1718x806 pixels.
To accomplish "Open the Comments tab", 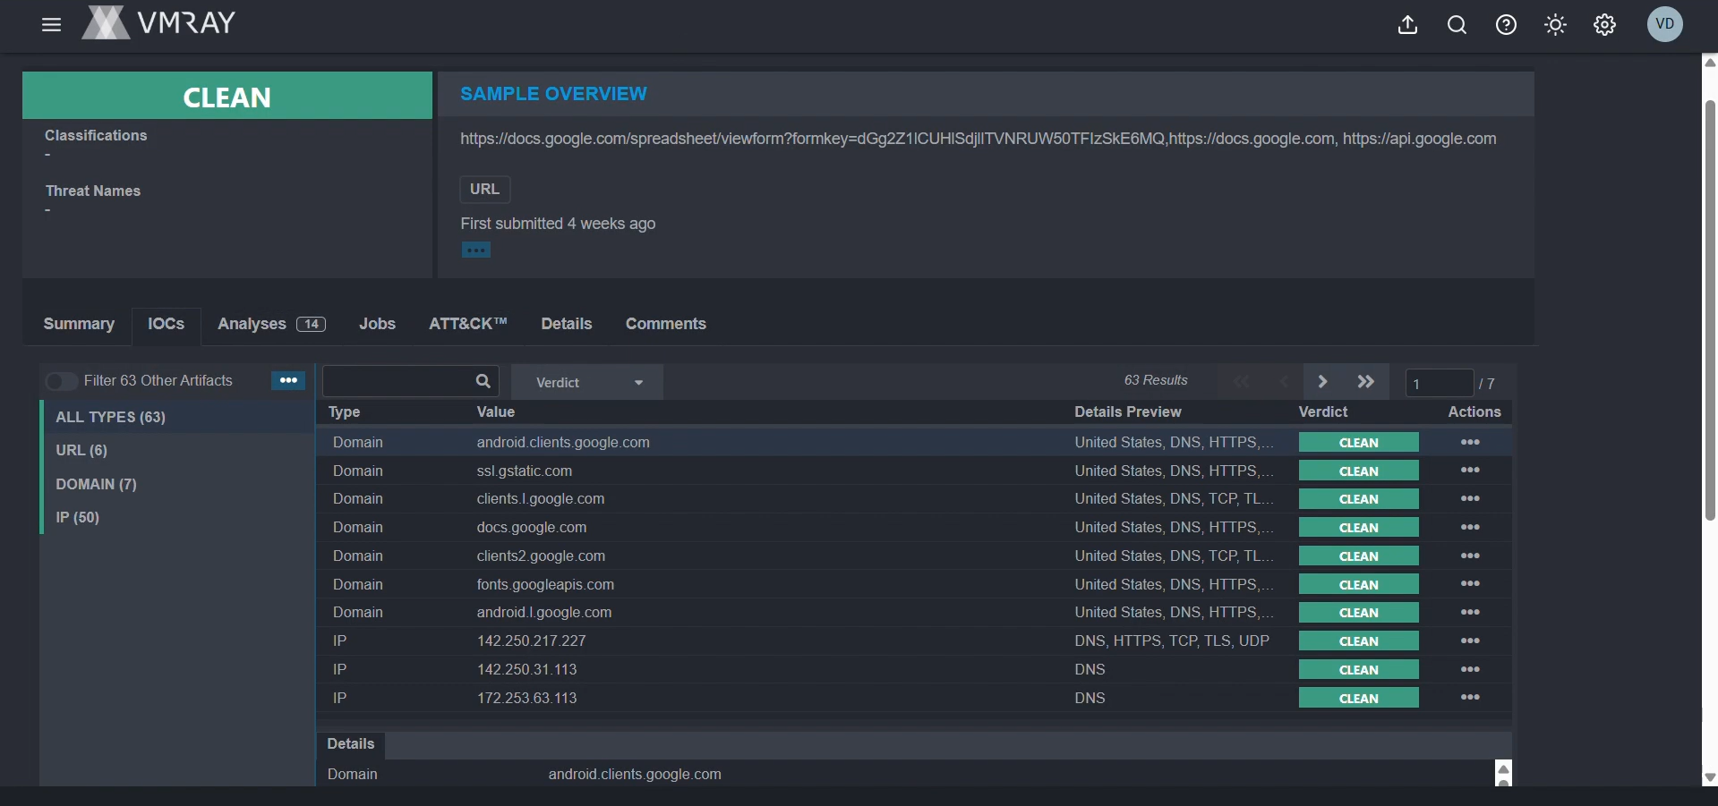I will (666, 324).
